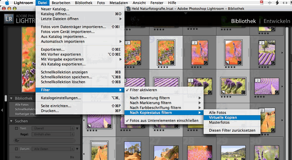292x160 pixels.
Task: Choose Seite einrichten entry
Action: (x=80, y=106)
